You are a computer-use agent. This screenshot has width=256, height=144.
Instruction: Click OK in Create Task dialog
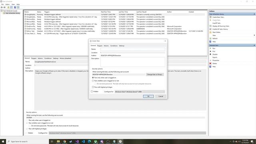click(x=148, y=96)
